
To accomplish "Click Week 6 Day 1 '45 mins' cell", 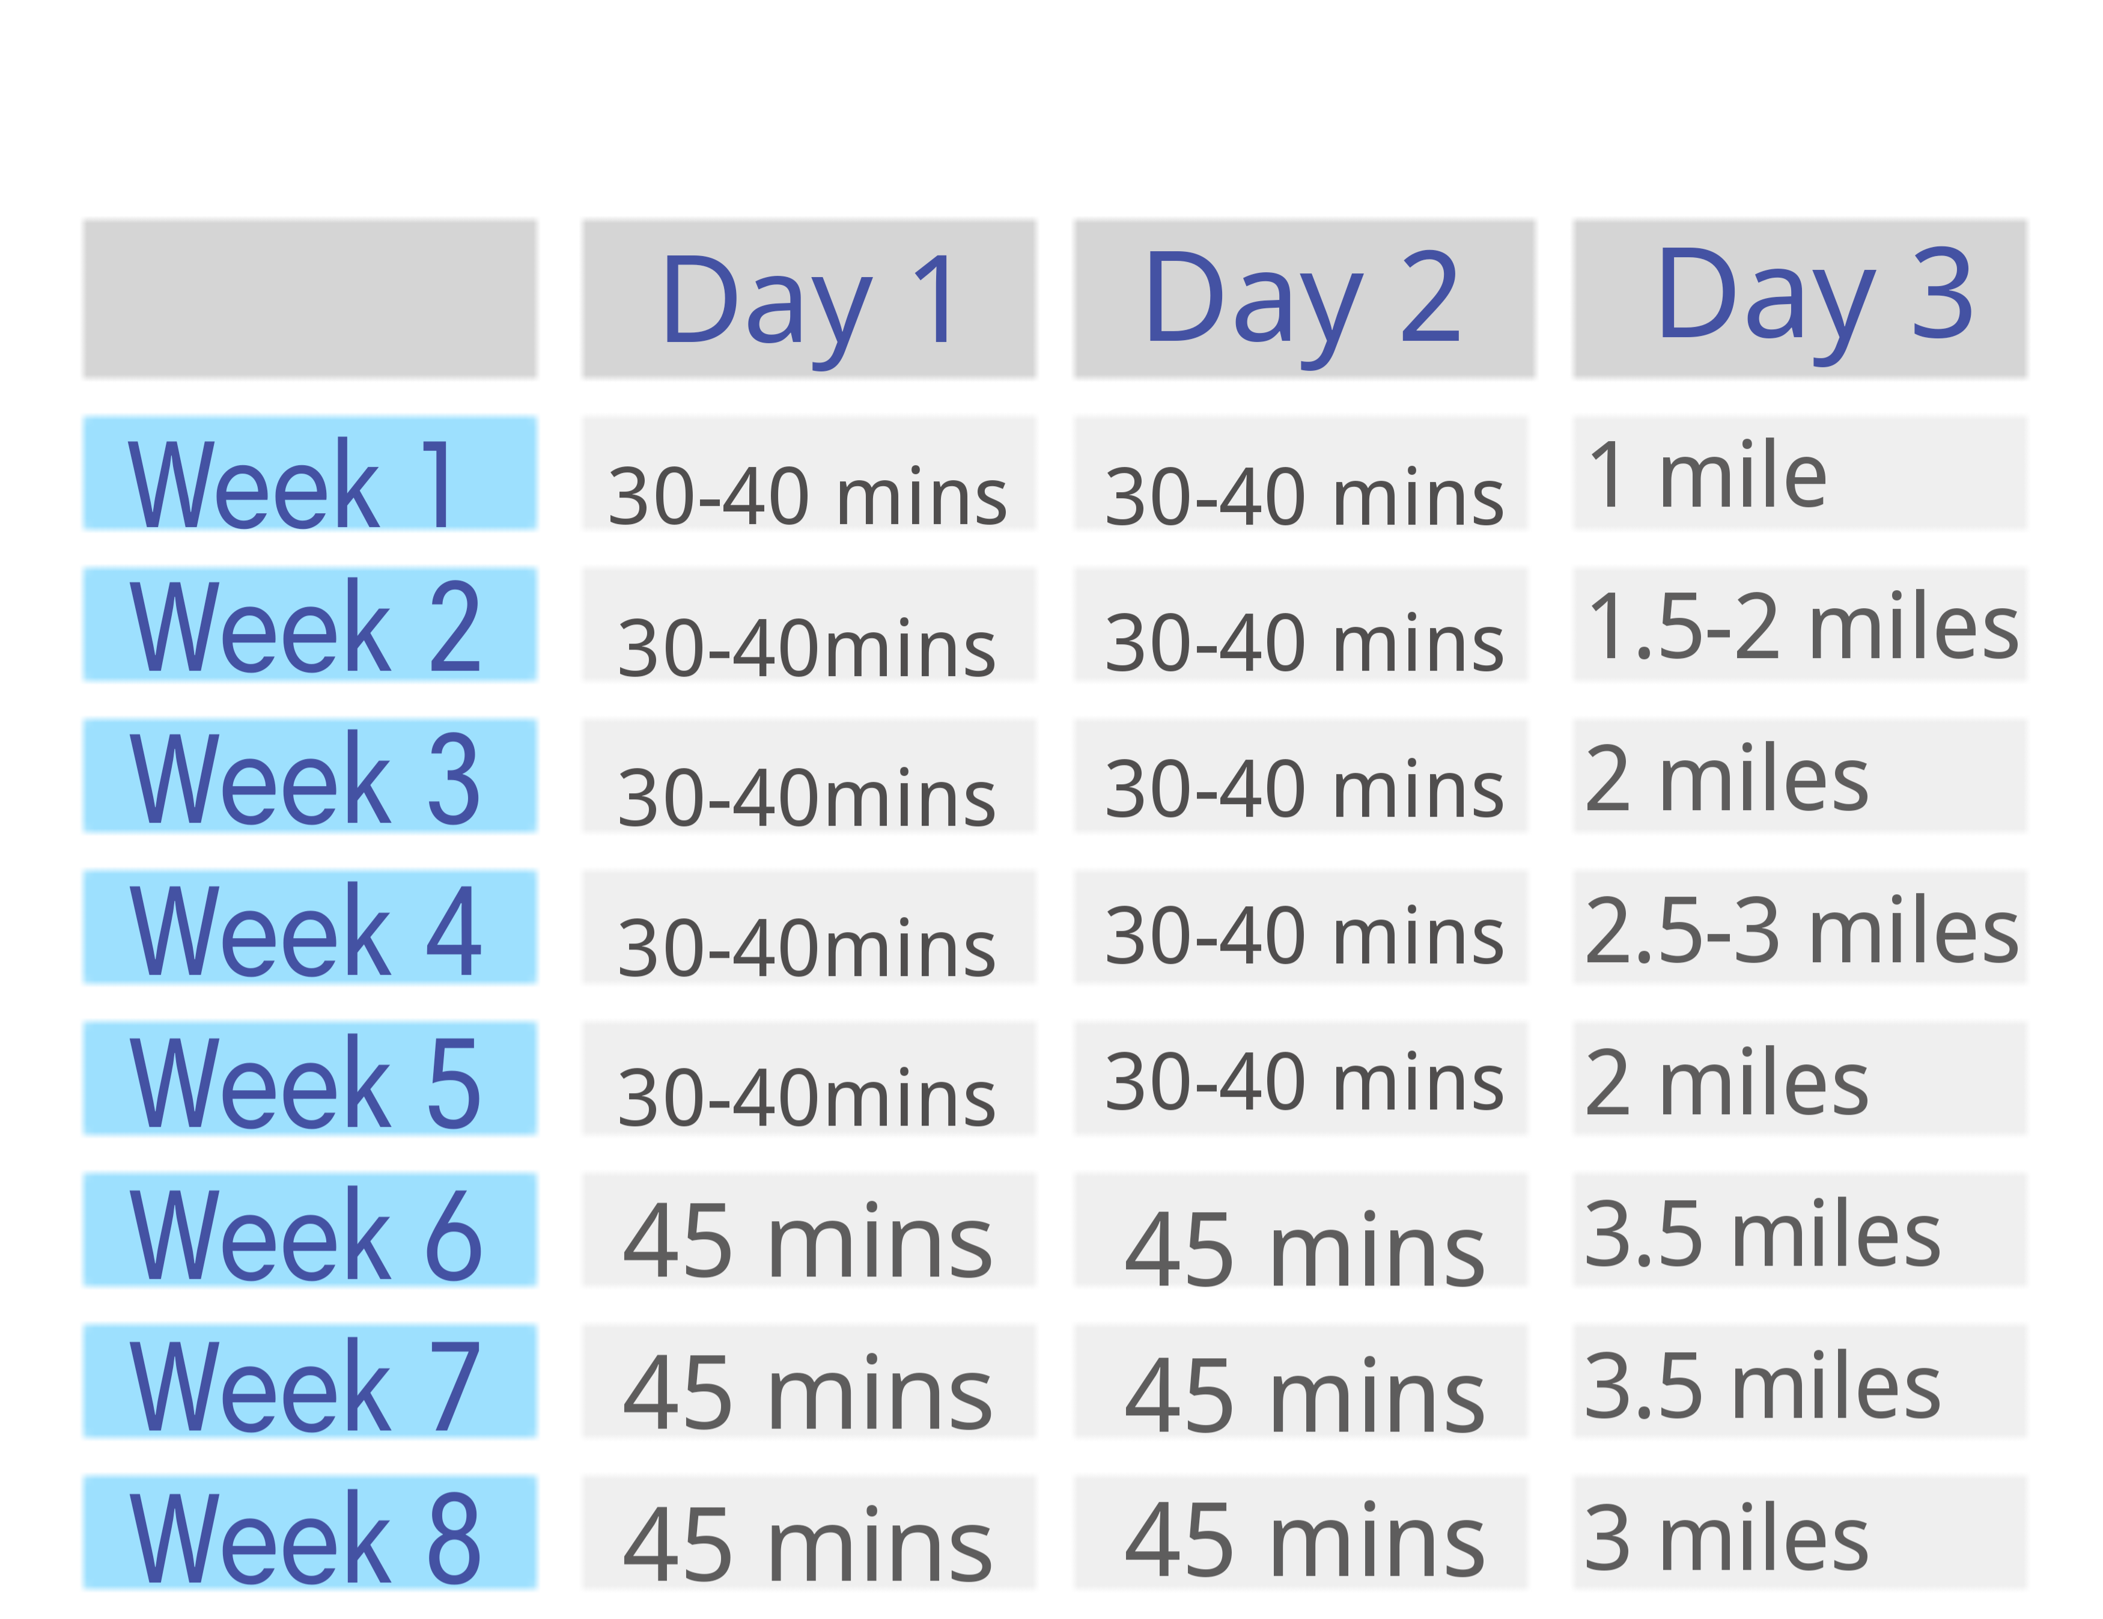I will 809,1230.
